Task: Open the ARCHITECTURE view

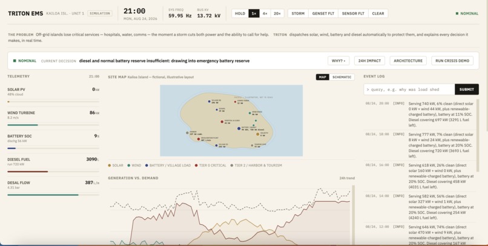Action: point(408,61)
